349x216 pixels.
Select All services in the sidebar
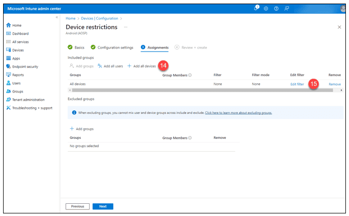click(20, 42)
